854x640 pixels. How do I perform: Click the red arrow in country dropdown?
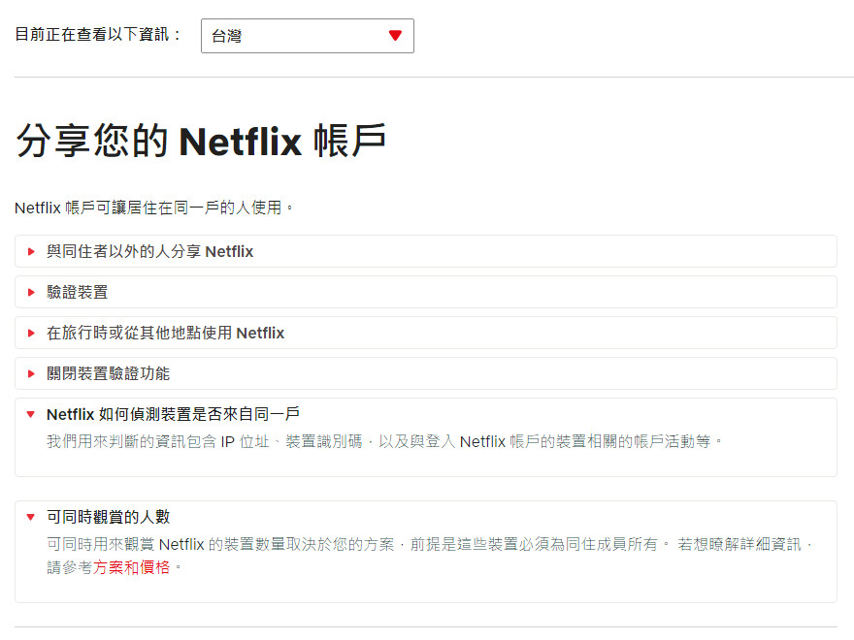click(395, 36)
